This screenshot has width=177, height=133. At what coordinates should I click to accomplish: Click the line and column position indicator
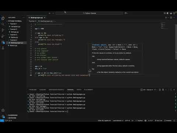point(104,120)
